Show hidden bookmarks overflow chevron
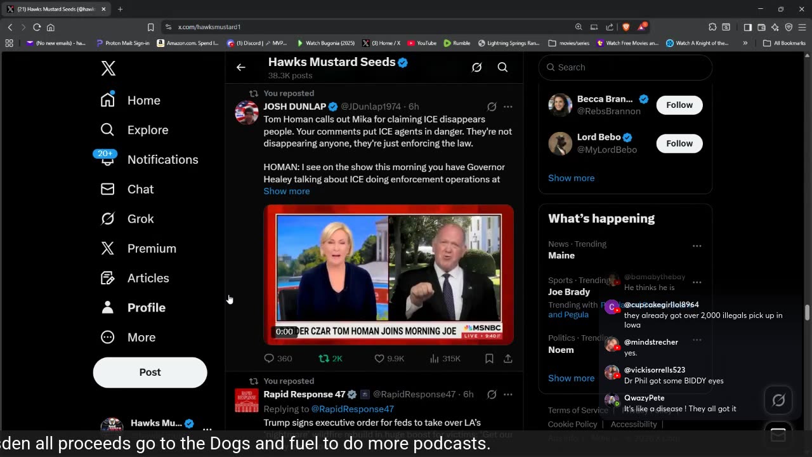The width and height of the screenshot is (812, 457). click(745, 43)
